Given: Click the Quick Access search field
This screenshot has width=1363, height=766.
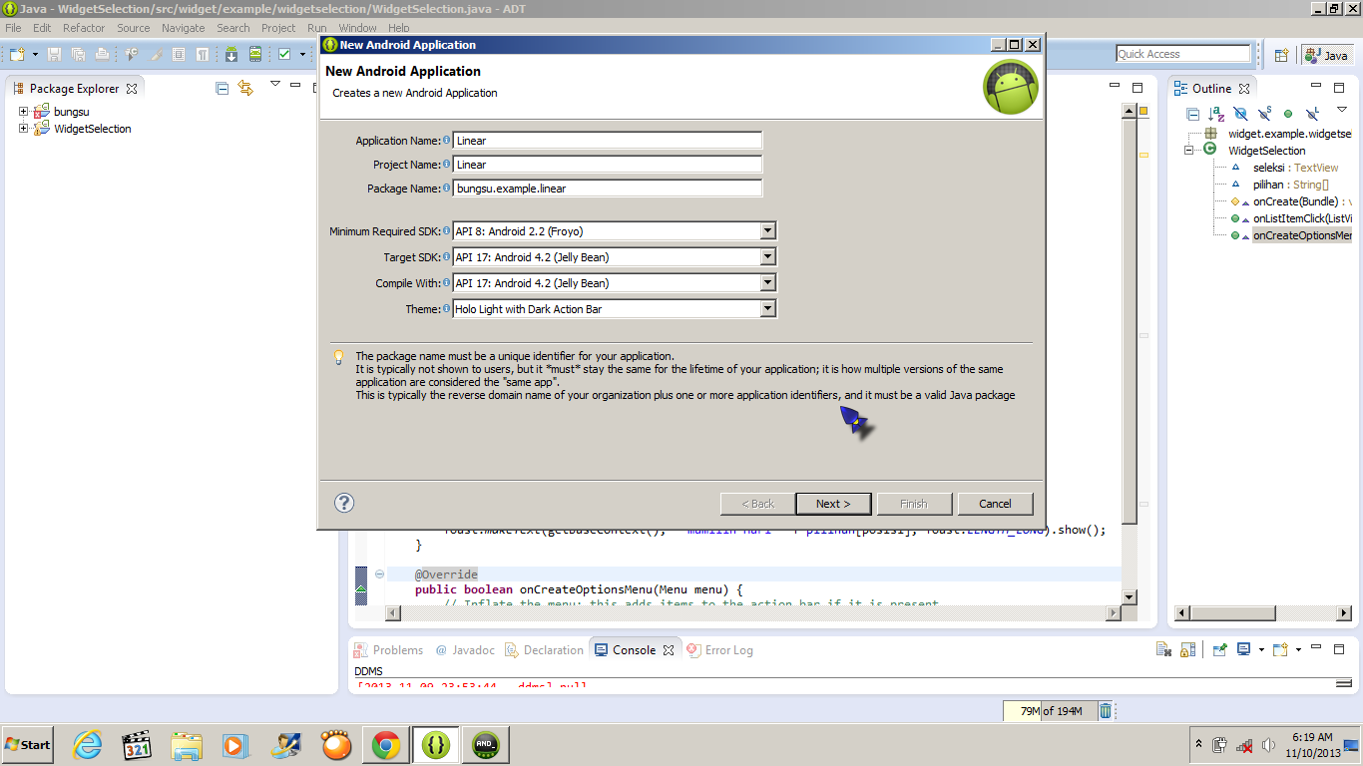Looking at the screenshot, I should [x=1183, y=54].
